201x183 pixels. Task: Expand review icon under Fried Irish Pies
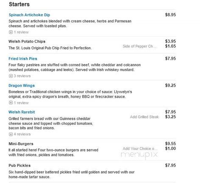pyautogui.click(x=11, y=76)
